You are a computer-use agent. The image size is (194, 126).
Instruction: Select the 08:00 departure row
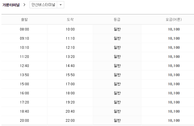[x=98, y=29]
